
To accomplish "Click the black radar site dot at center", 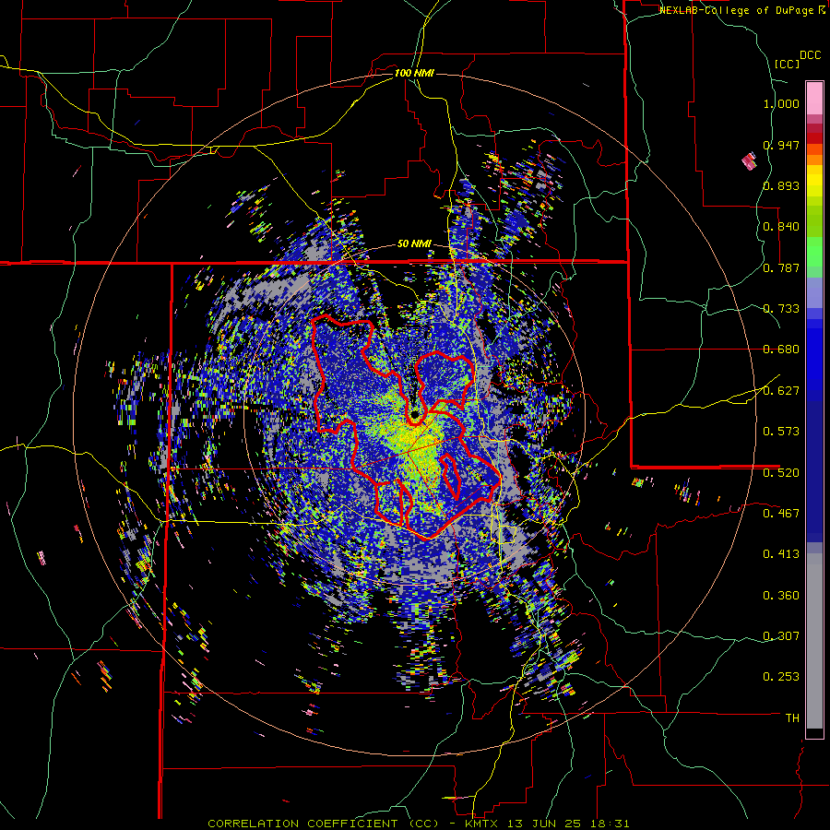I will tap(414, 415).
